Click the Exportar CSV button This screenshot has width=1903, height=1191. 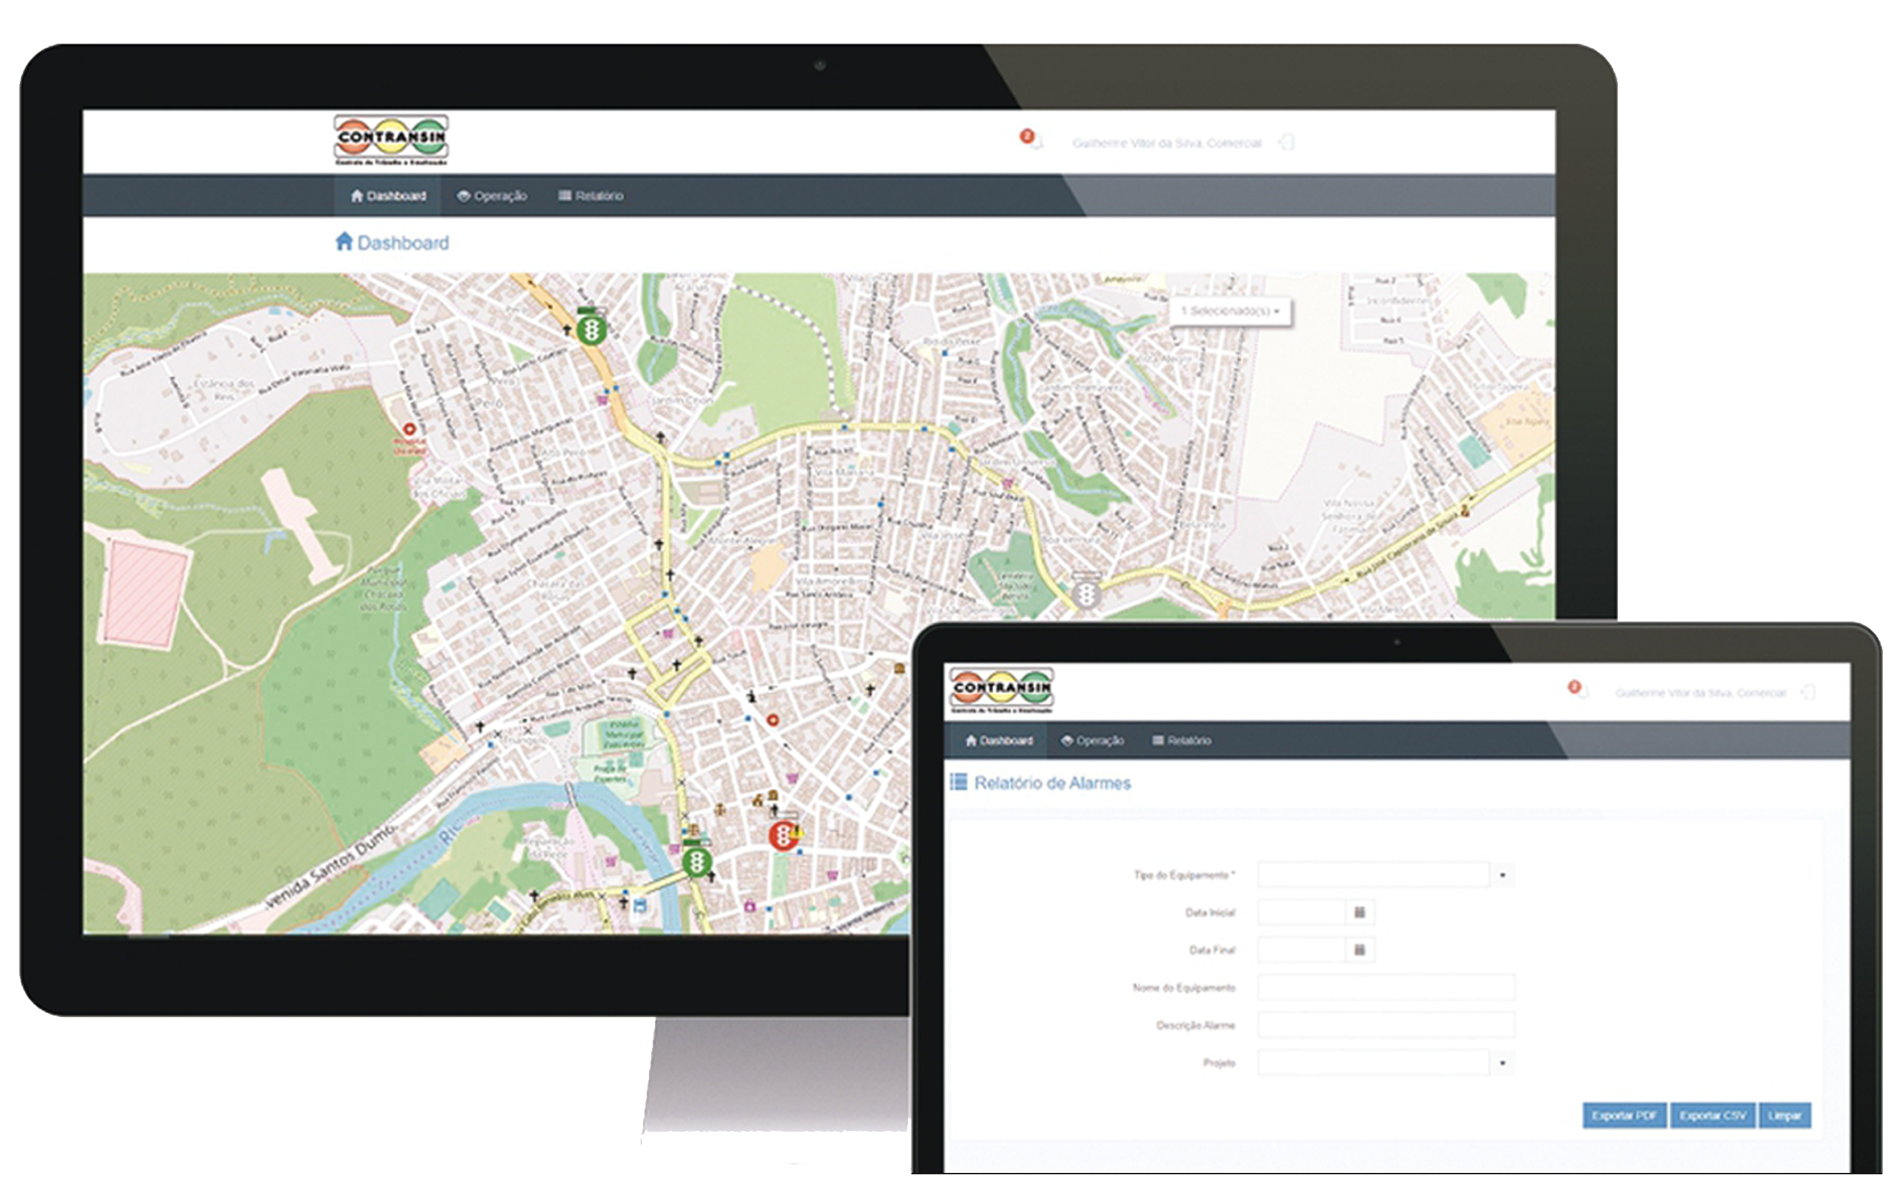(x=1712, y=1115)
